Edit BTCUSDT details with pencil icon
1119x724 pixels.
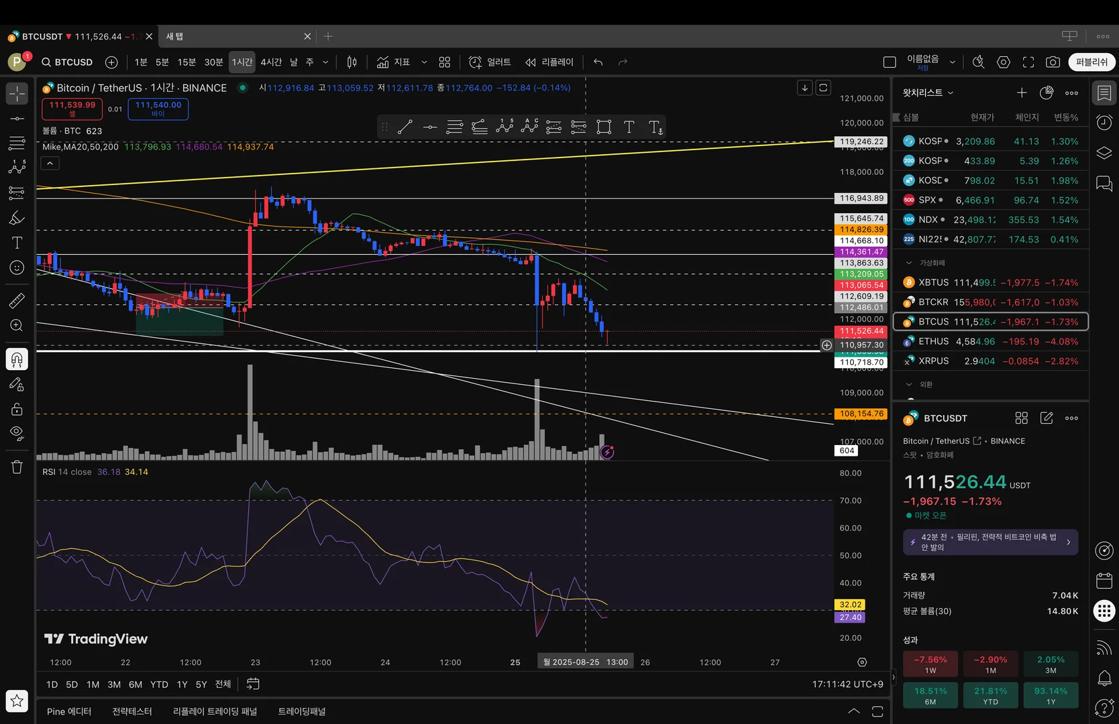1047,418
